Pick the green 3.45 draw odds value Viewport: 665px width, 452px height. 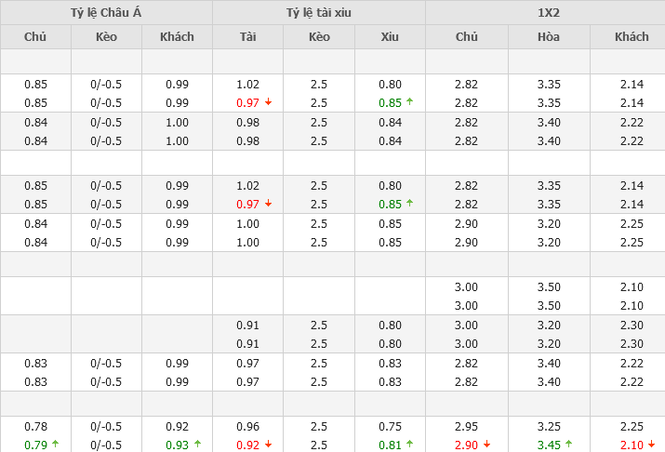[x=549, y=445]
